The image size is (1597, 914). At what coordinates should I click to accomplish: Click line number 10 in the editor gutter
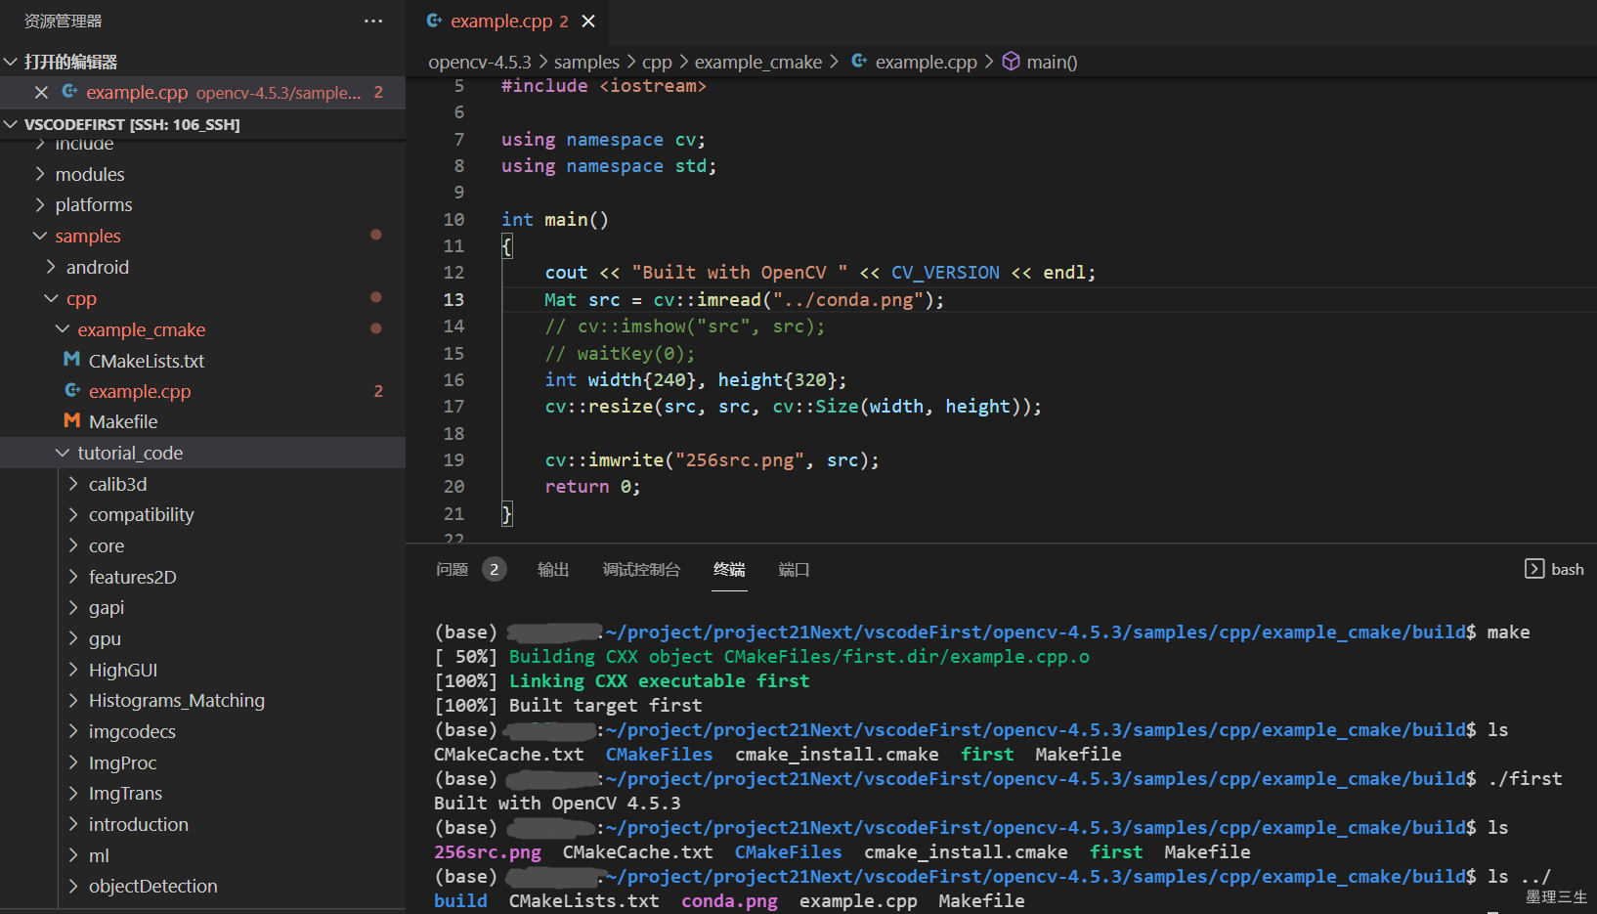point(453,219)
